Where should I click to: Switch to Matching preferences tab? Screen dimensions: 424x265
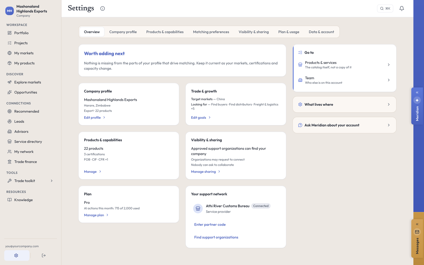211,32
